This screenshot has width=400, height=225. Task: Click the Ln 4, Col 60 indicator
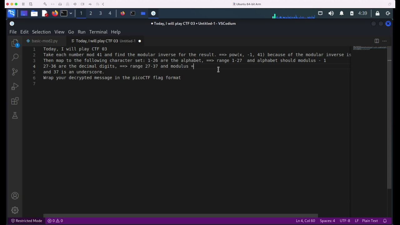305,221
